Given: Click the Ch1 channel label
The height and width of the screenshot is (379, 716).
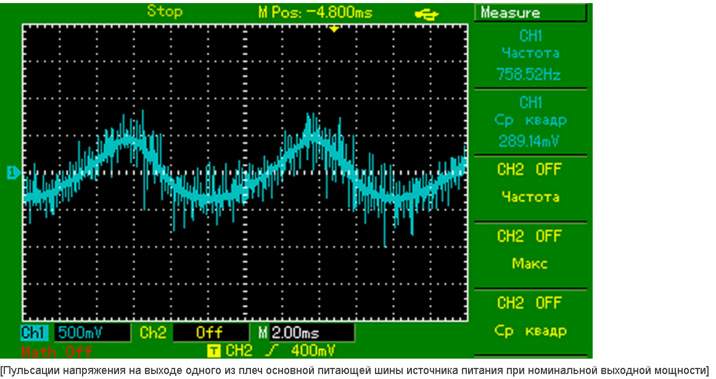Looking at the screenshot, I should point(35,332).
